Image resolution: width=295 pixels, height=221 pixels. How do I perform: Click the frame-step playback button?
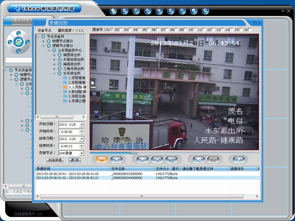[x=171, y=159]
